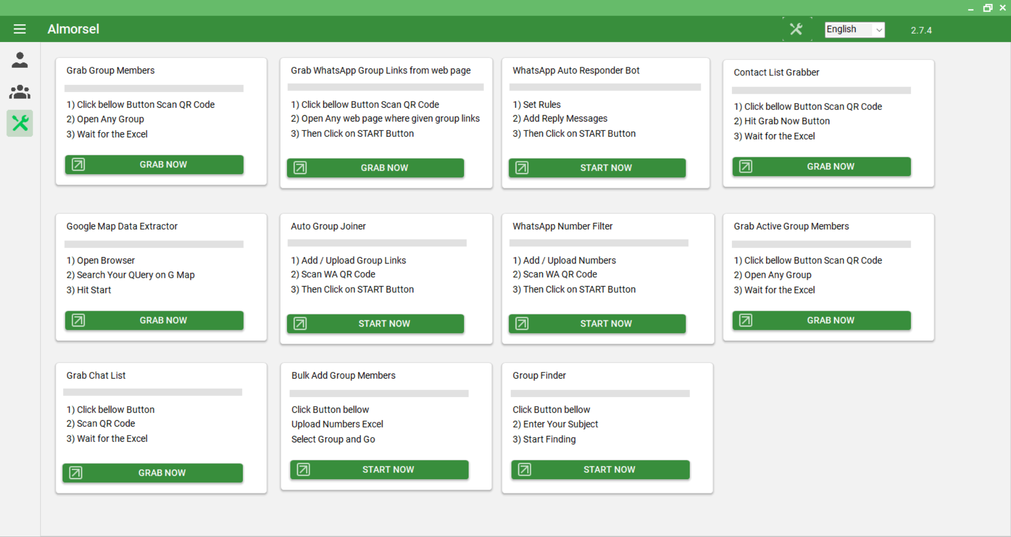Click START NOW for WhatsApp Number Filter
This screenshot has height=537, width=1011.
[x=597, y=323]
